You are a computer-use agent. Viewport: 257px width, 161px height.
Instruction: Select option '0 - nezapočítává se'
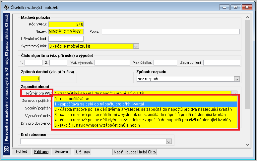[146, 99]
